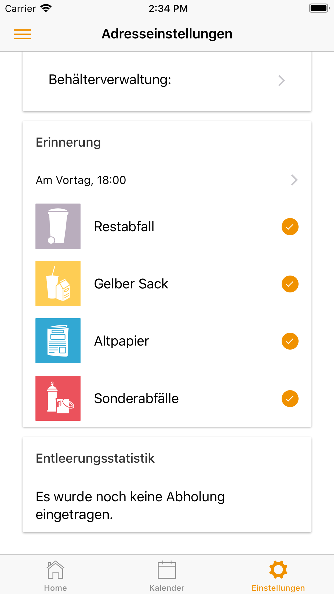Tap the Home house icon

(x=55, y=570)
